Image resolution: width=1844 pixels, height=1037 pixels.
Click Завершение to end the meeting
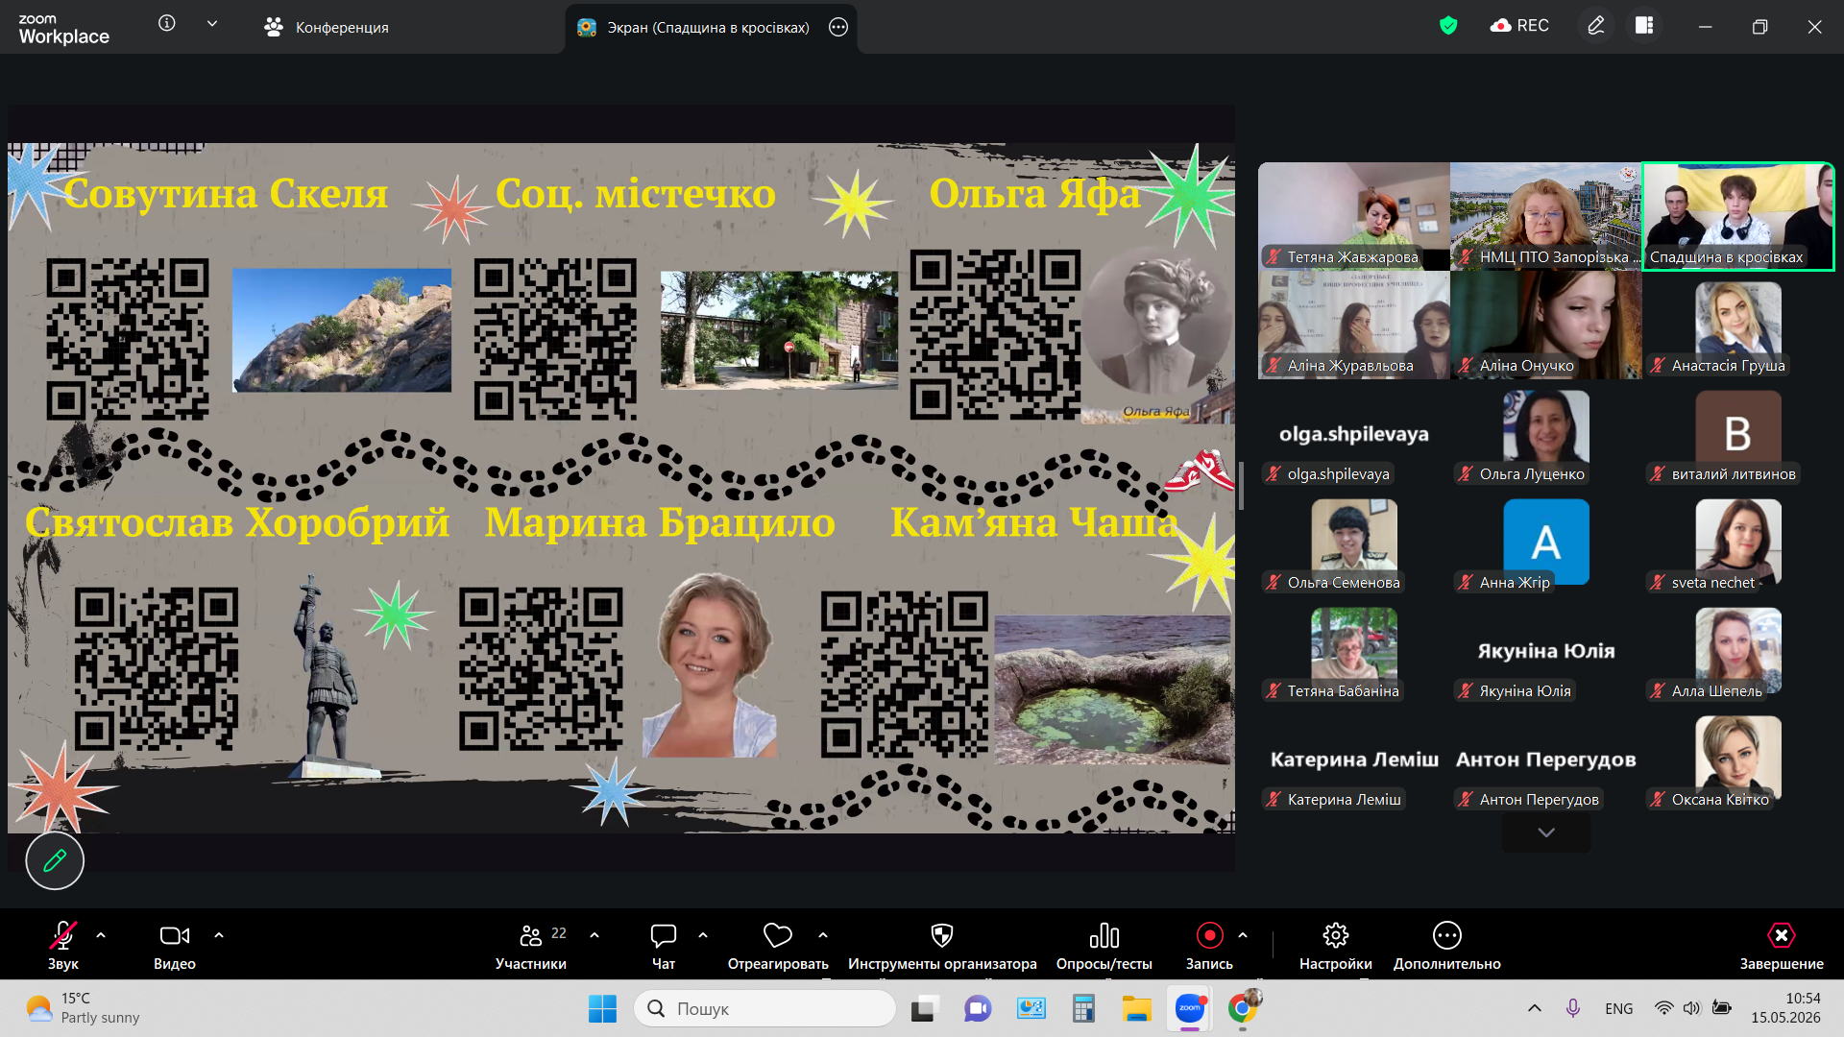click(x=1782, y=945)
